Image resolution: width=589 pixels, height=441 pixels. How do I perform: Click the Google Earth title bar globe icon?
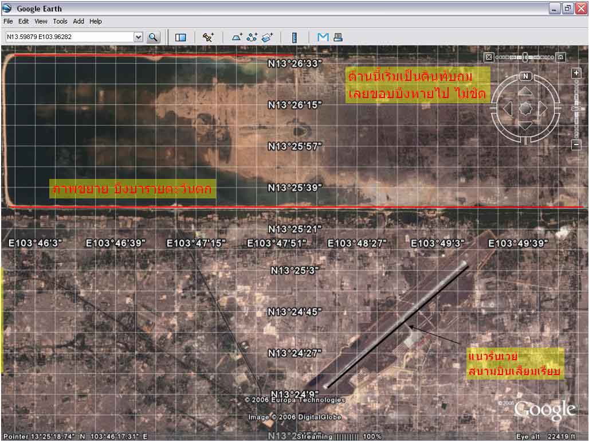point(7,8)
